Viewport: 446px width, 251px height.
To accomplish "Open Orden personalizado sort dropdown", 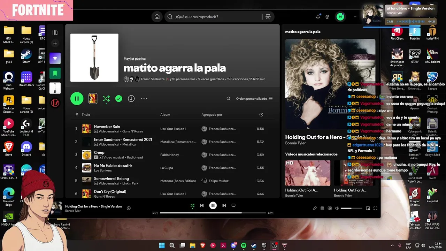I will tap(254, 99).
